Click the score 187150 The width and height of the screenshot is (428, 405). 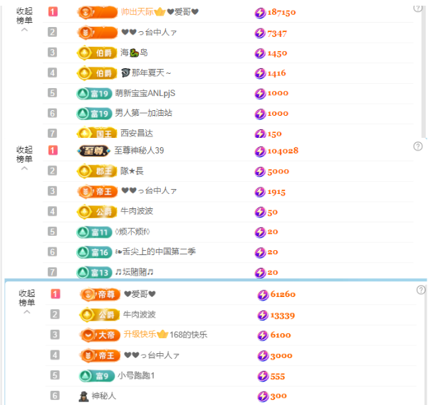[281, 13]
